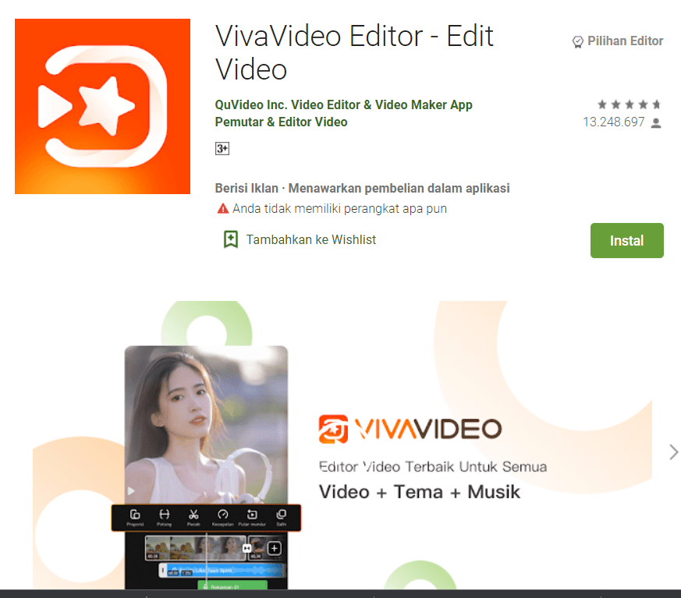Click 'Anda tidak memiliki perangkat apa pun'
The height and width of the screenshot is (598, 681).
339,209
